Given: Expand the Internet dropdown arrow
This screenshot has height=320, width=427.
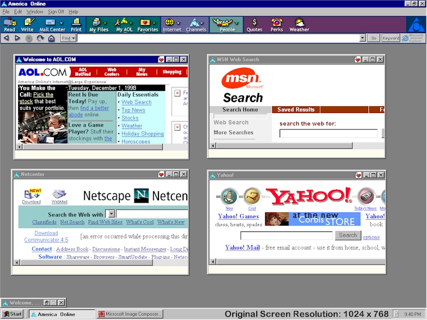Looking at the screenshot, I should click(178, 23).
